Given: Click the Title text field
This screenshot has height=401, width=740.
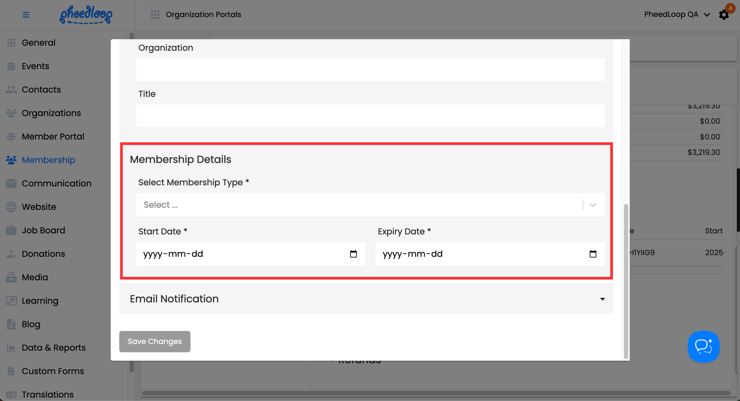Looking at the screenshot, I should click(370, 116).
